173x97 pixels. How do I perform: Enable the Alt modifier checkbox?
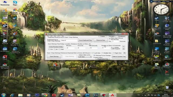pos(54,49)
